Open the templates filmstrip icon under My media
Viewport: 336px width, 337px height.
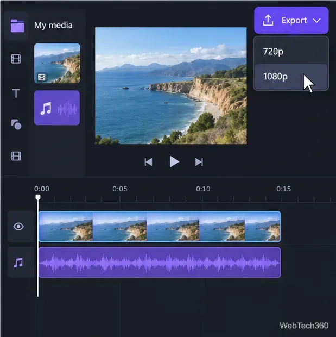(x=16, y=59)
